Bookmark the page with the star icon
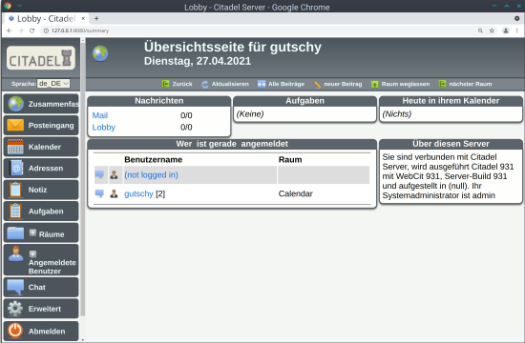This screenshot has height=343, width=525. point(492,30)
